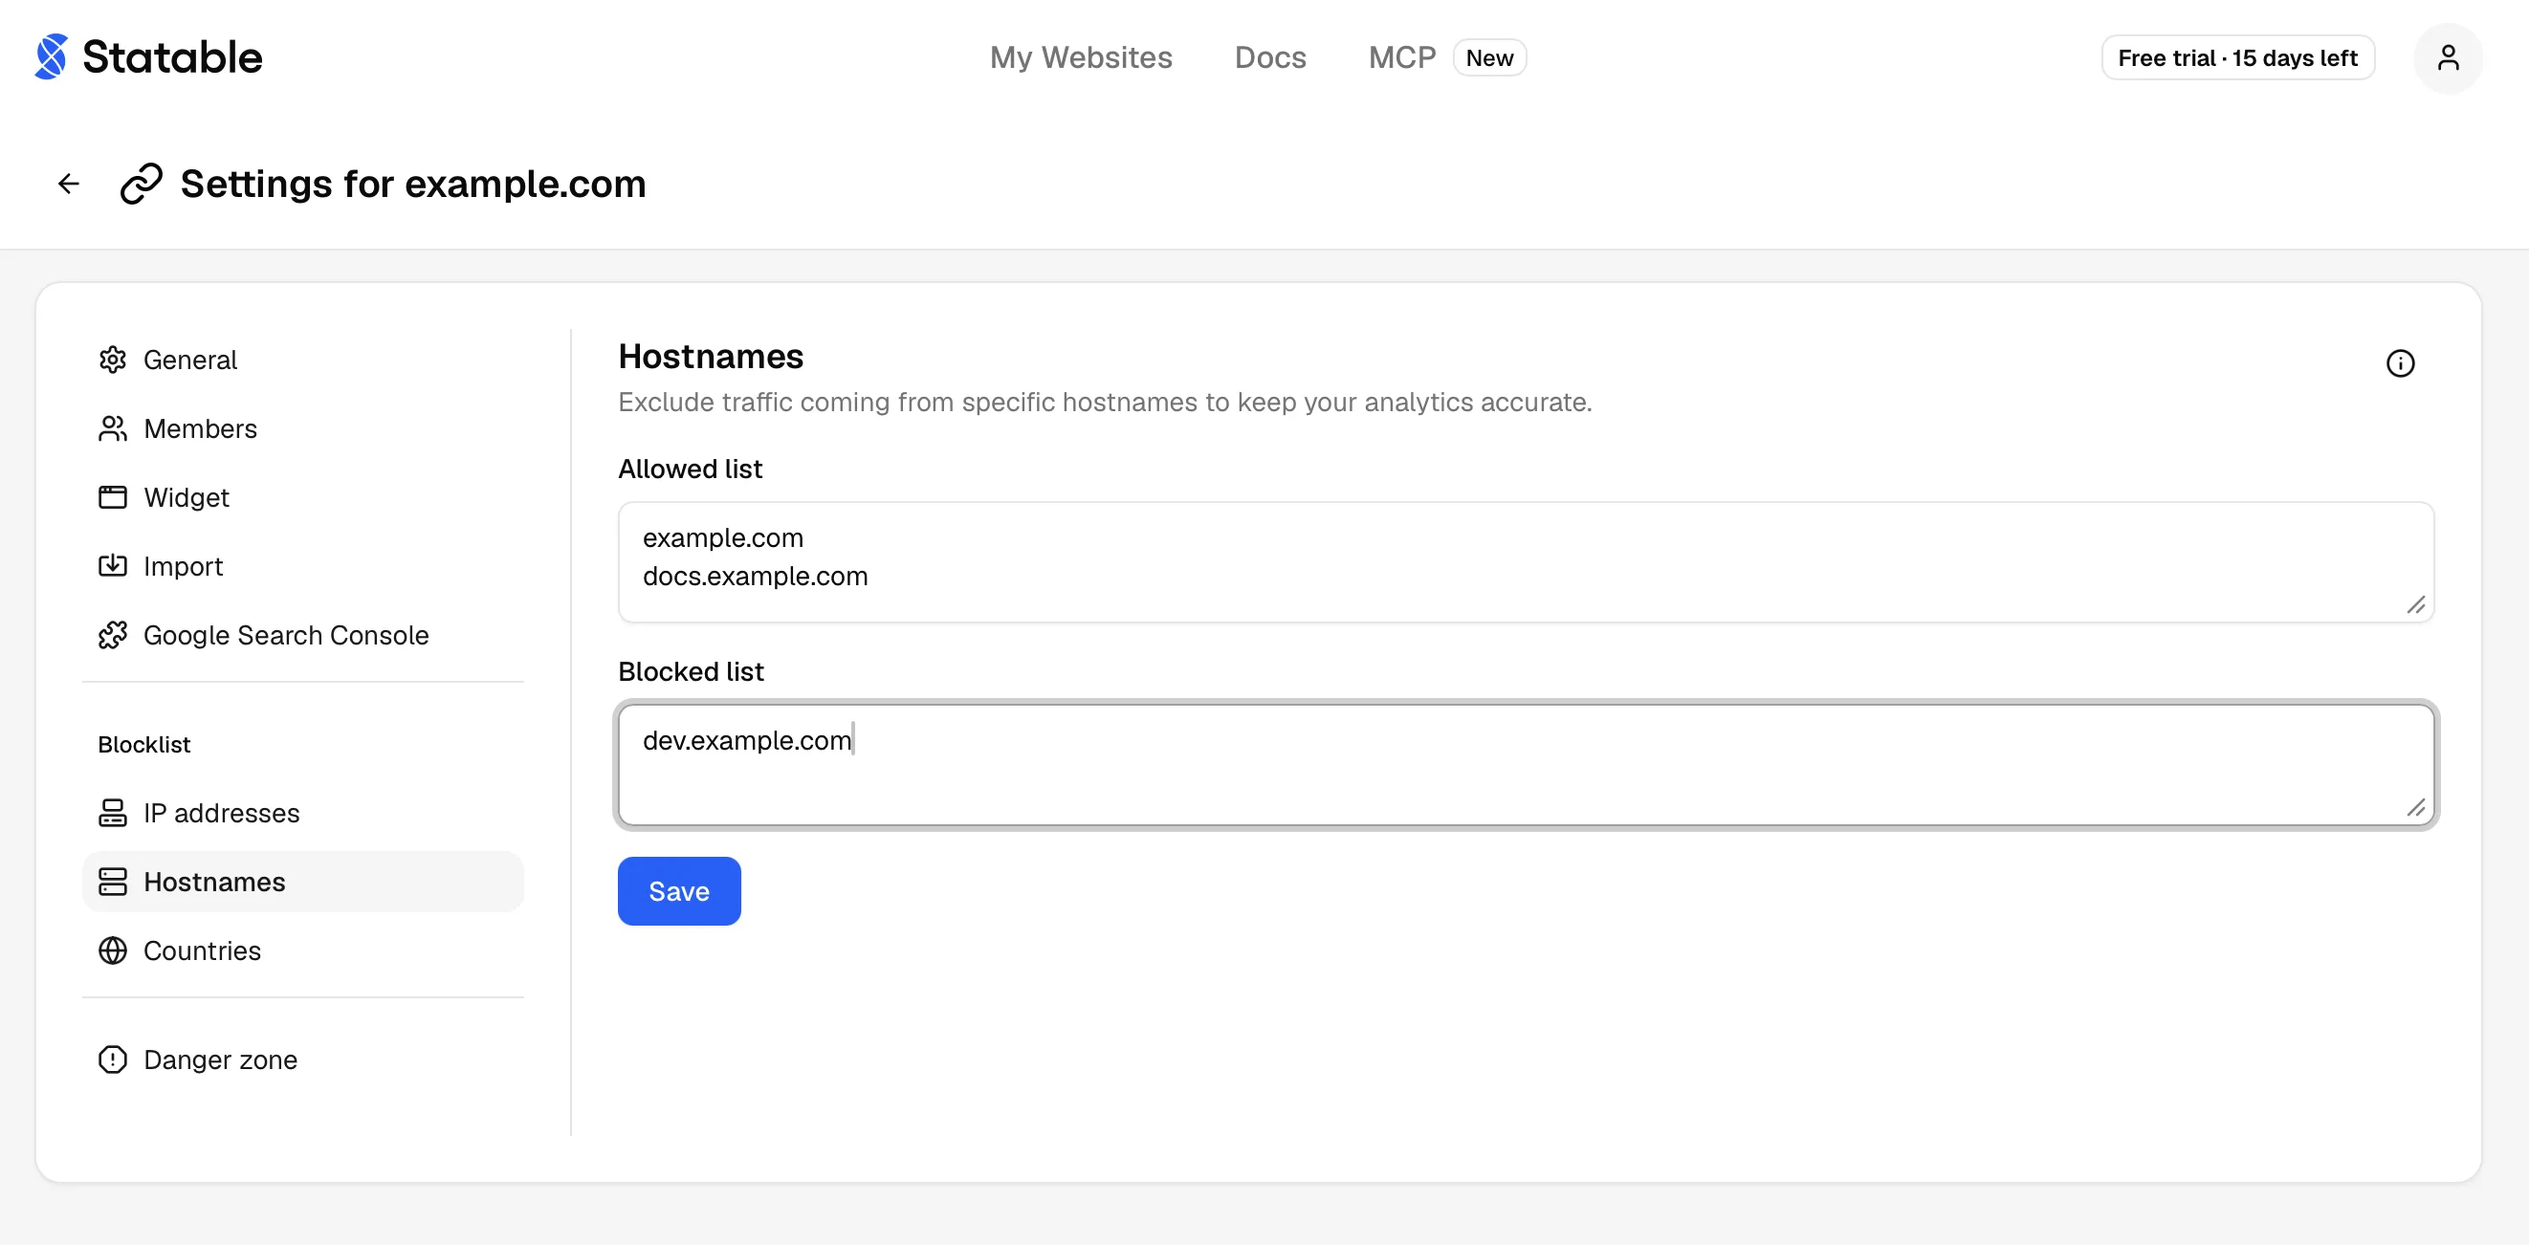Image resolution: width=2529 pixels, height=1245 pixels.
Task: Open the General settings section
Action: [x=303, y=360]
